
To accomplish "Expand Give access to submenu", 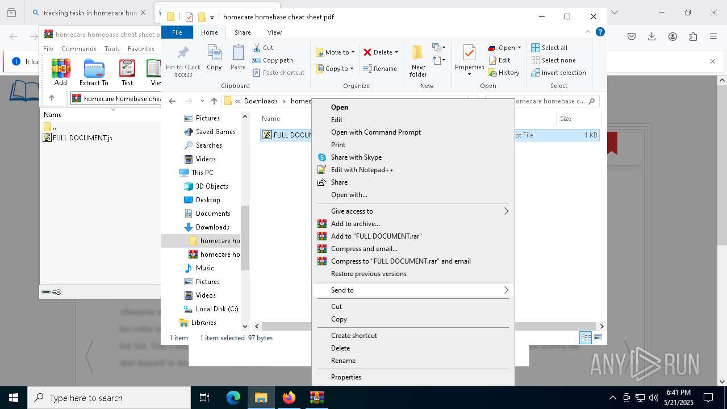I will click(x=413, y=211).
